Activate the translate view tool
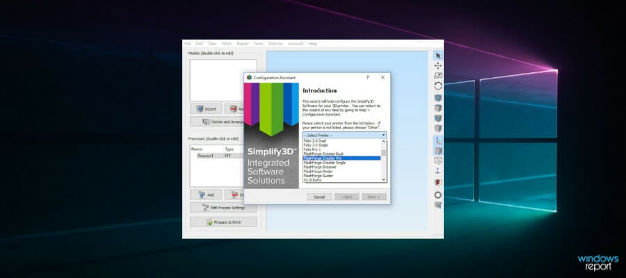The image size is (626, 278). [438, 66]
